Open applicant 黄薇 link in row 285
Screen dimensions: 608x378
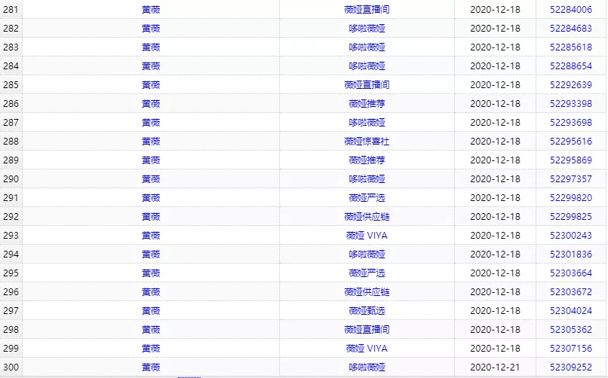151,85
